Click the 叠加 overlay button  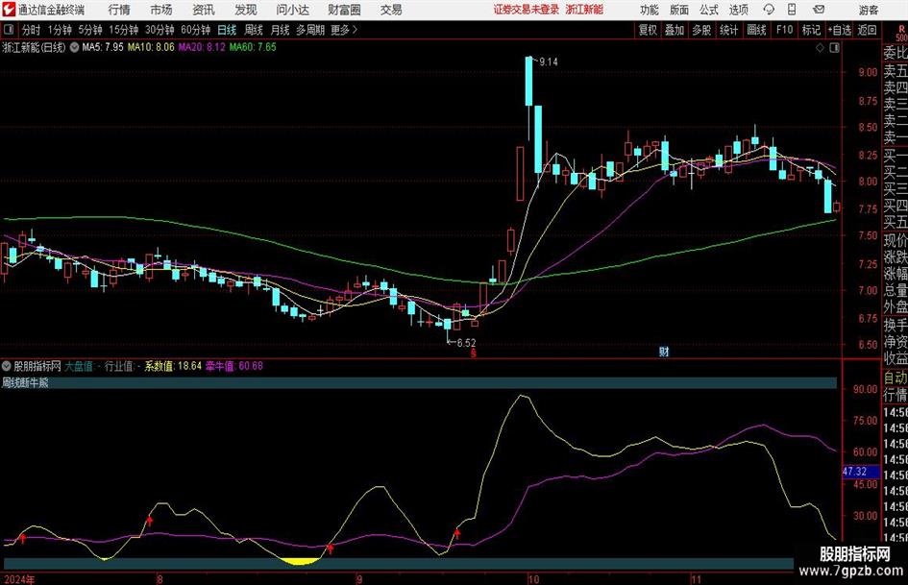tap(675, 30)
